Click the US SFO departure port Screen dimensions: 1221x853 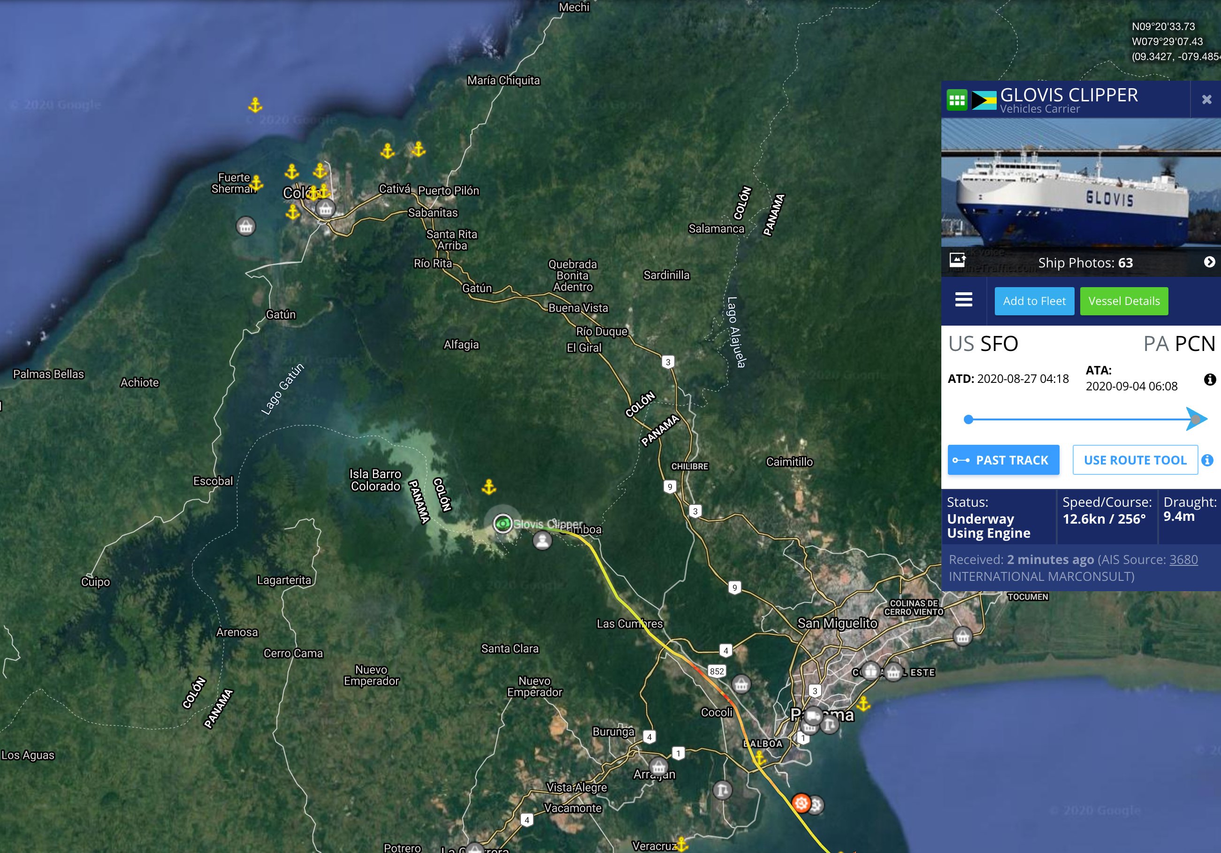[983, 344]
